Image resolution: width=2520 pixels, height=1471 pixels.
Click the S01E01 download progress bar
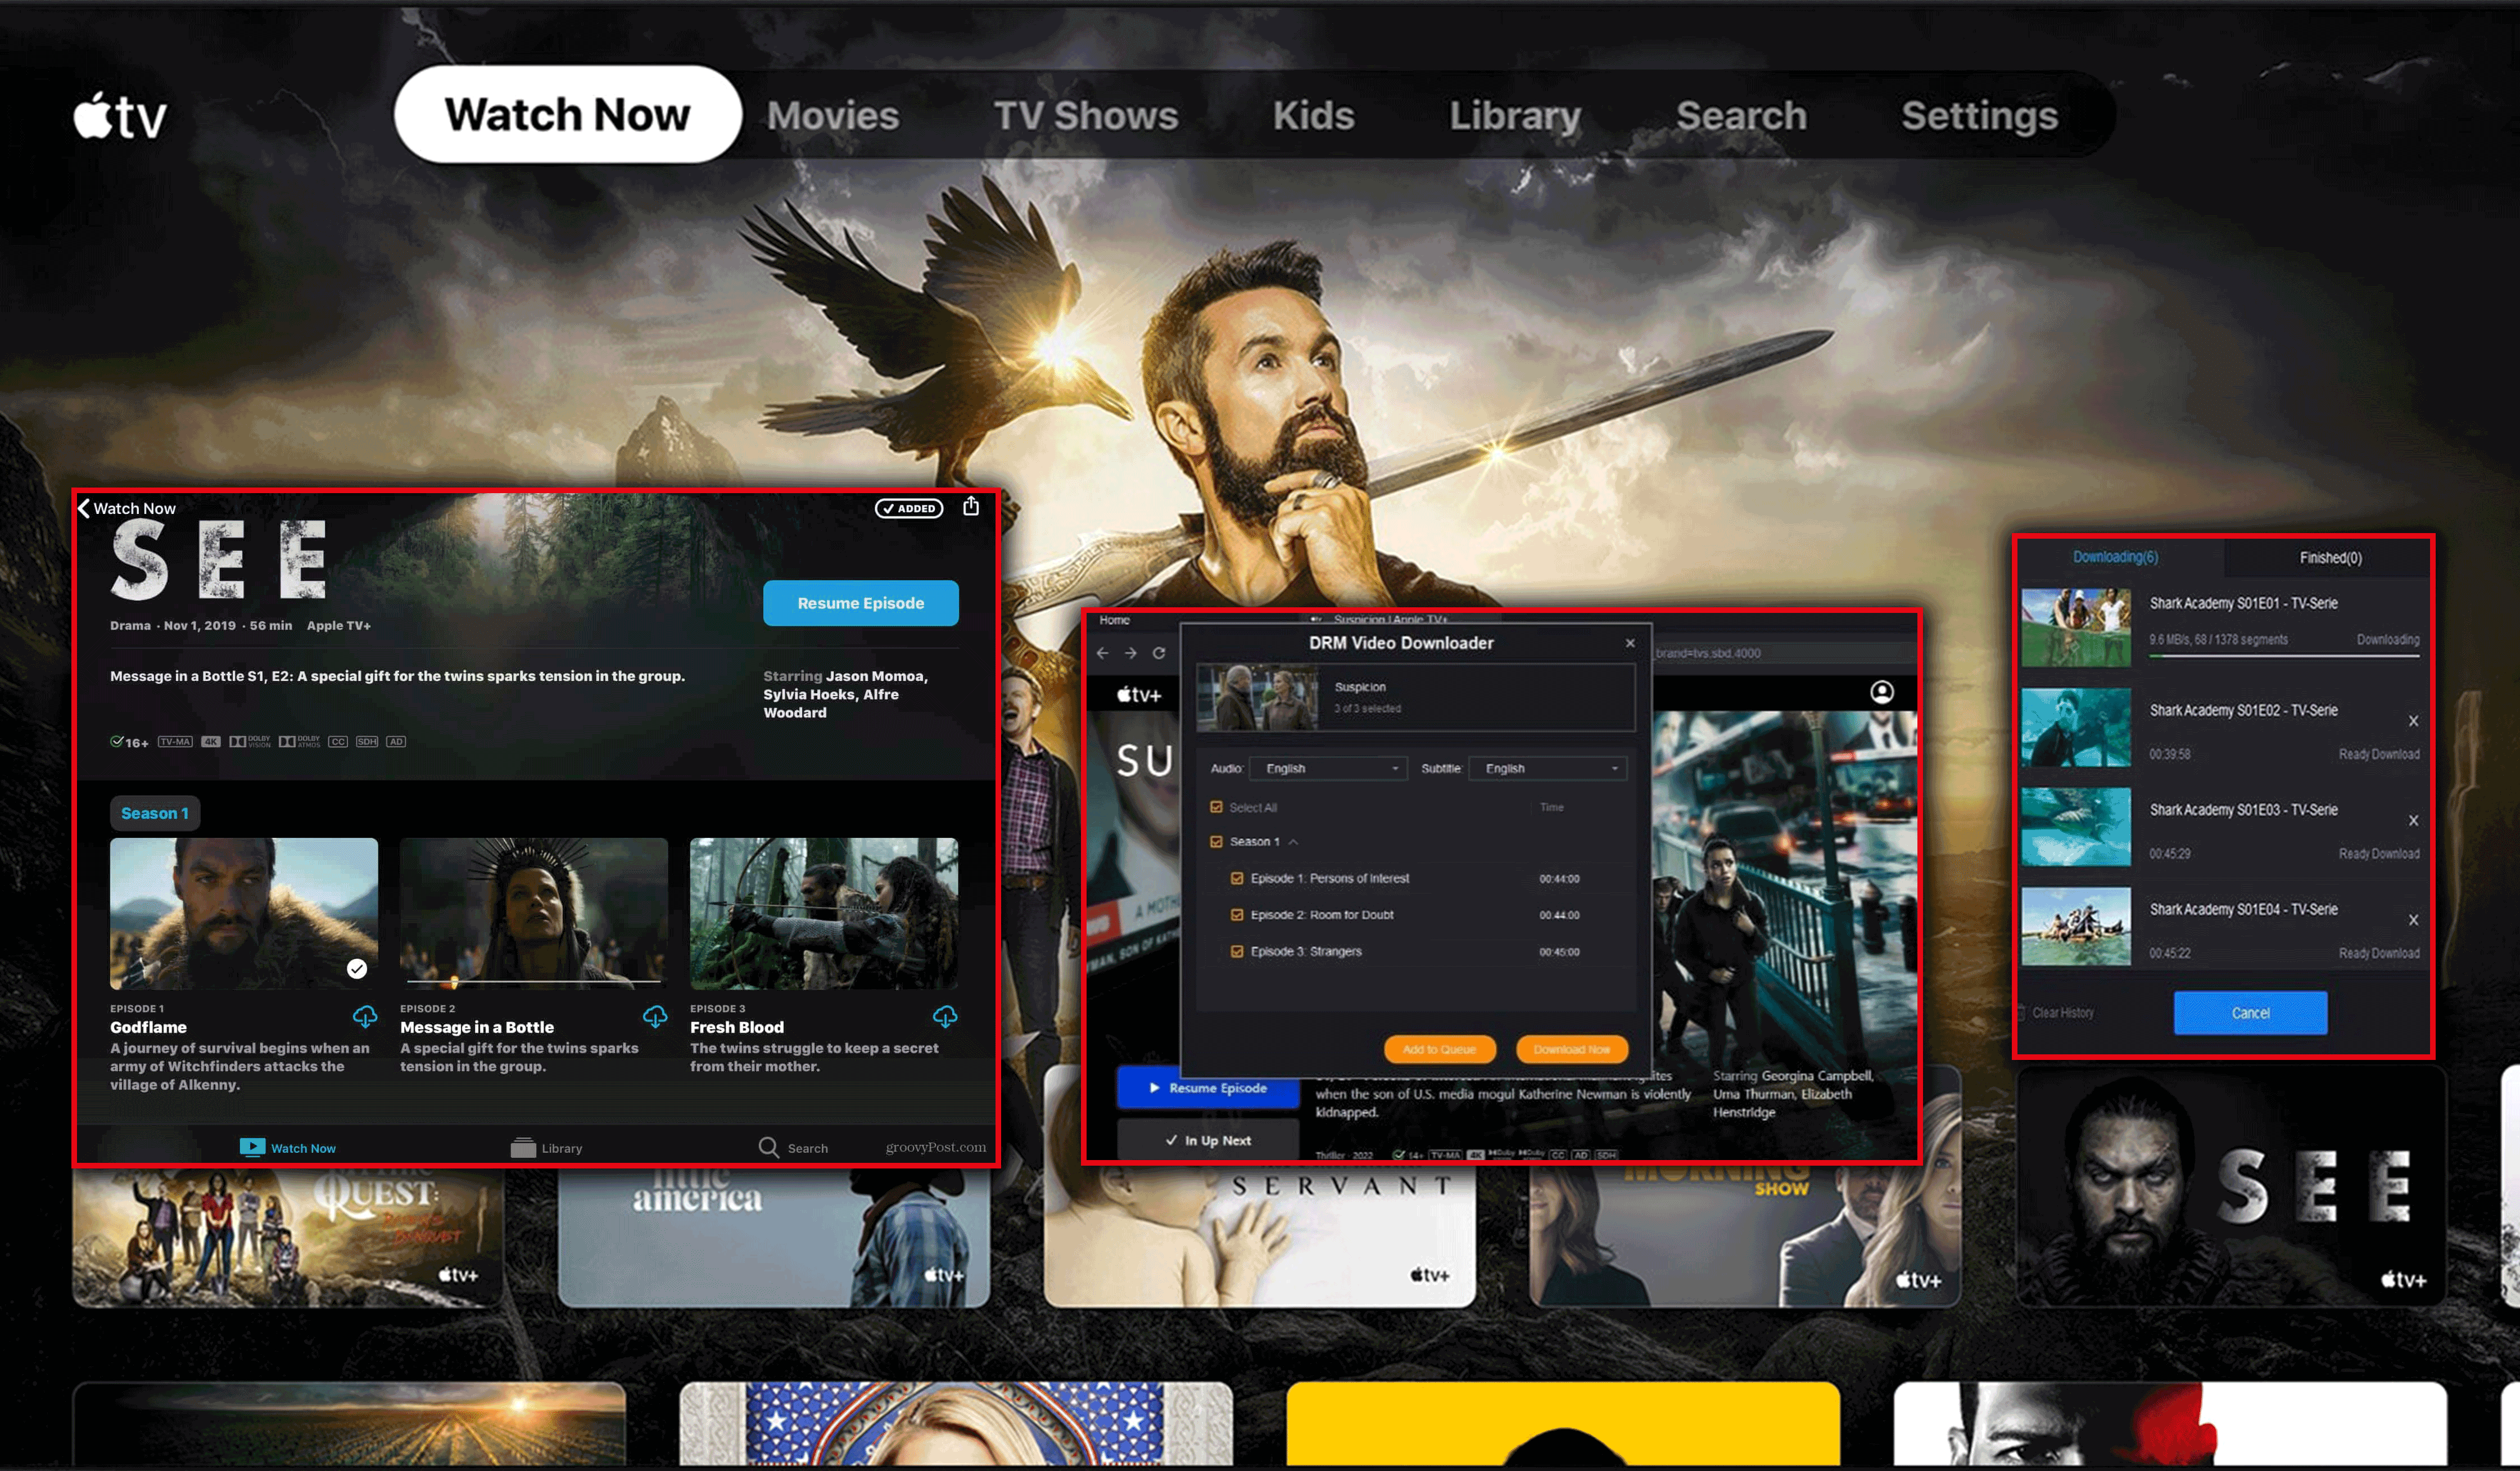pyautogui.click(x=2284, y=656)
